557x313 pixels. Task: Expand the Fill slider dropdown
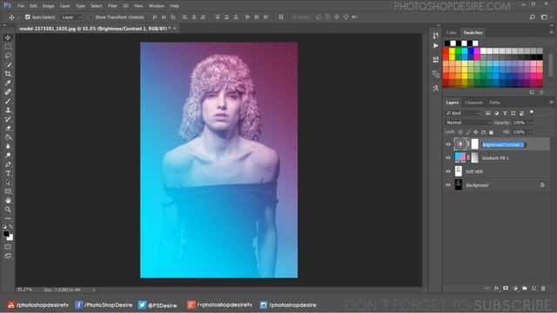[530, 132]
